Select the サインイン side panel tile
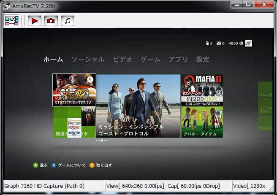This screenshot has height=195, width=277. click(x=265, y=123)
